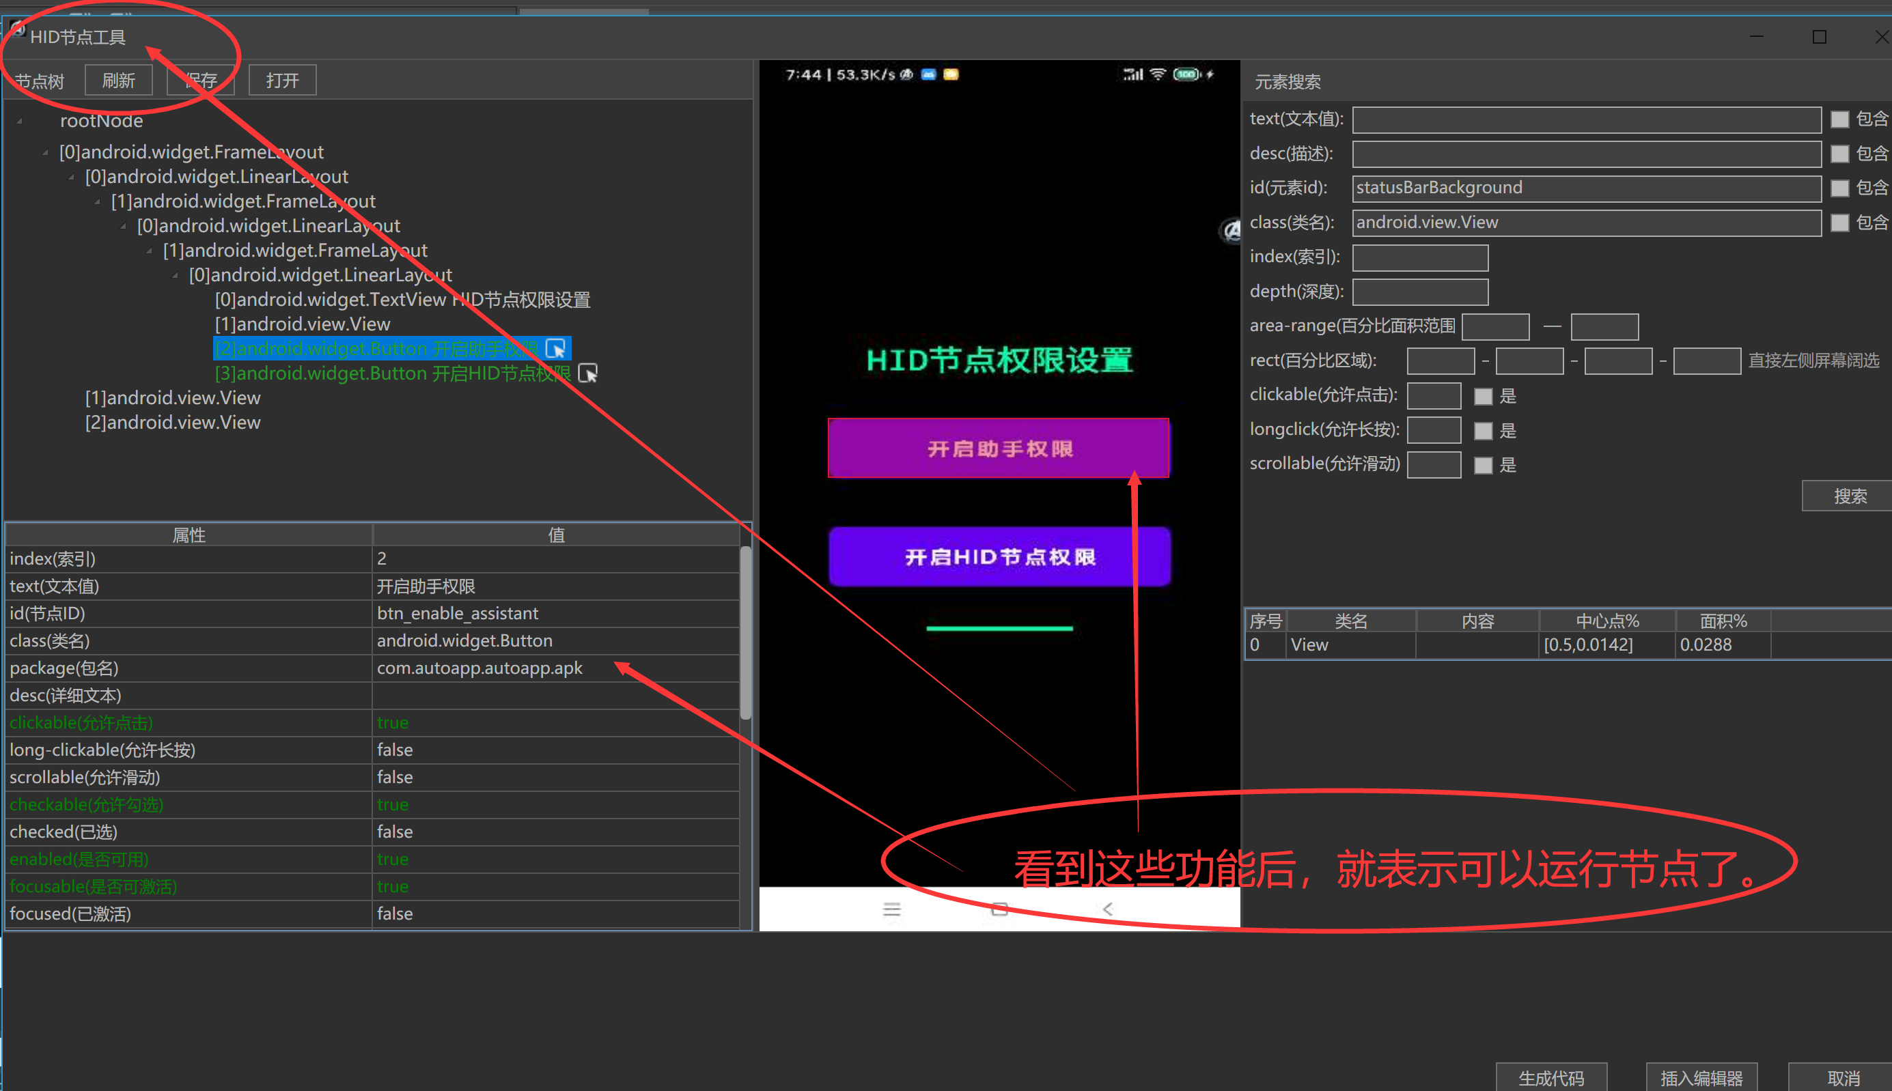Click the 打开 open button
The width and height of the screenshot is (1892, 1091).
pyautogui.click(x=282, y=80)
